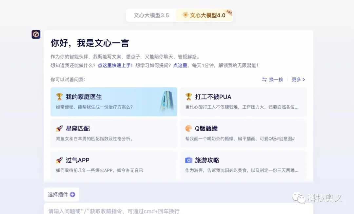The height and width of the screenshot is (214, 354).
Task: Click the diamond icon on 文心大模型4.0
Action: coord(186,15)
